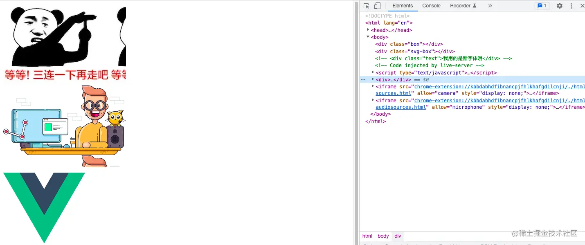Screen dimensions: 585x245
Task: Select the commented-out text div line
Action: coord(443,58)
